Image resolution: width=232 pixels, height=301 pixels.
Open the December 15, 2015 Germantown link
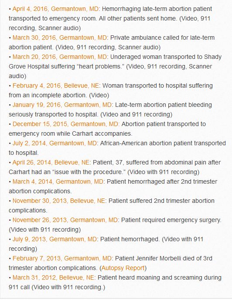pos(65,124)
